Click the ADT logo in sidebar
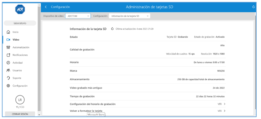 pyautogui.click(x=20, y=9)
